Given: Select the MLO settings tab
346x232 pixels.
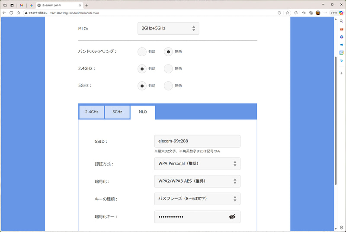Looking at the screenshot, I should pyautogui.click(x=143, y=112).
